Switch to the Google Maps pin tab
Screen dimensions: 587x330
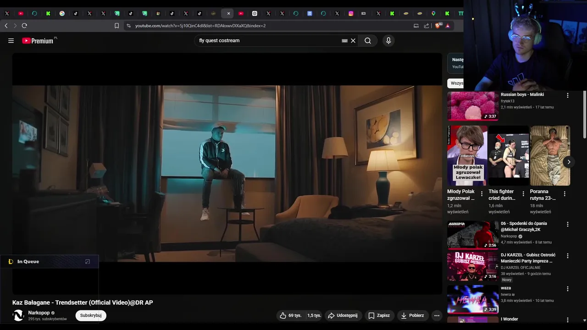(x=433, y=13)
